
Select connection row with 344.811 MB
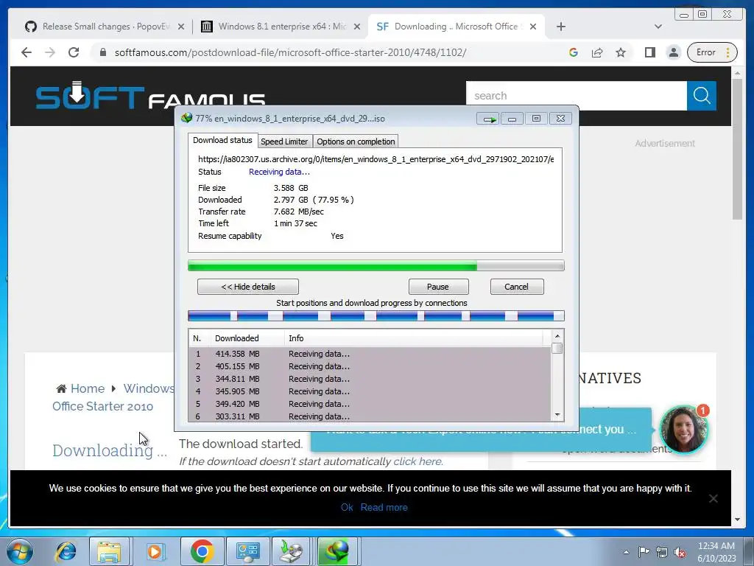[x=370, y=379]
